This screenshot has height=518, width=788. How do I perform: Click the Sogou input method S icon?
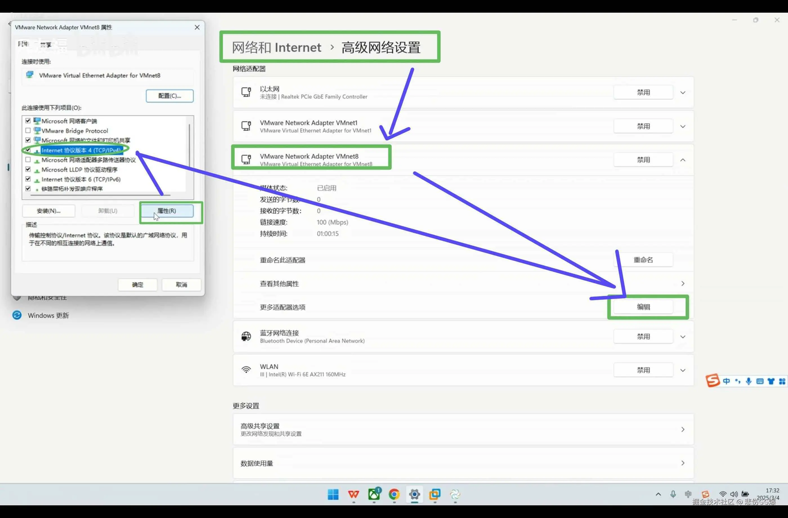click(x=713, y=381)
